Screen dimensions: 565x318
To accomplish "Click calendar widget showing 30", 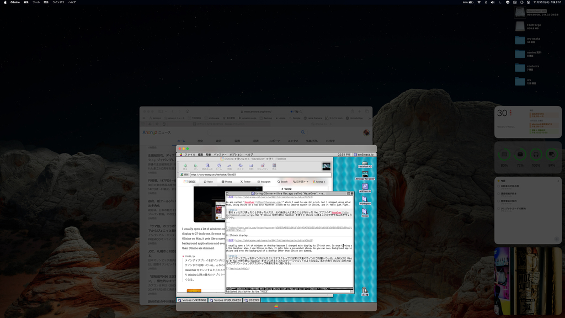I will [x=528, y=123].
